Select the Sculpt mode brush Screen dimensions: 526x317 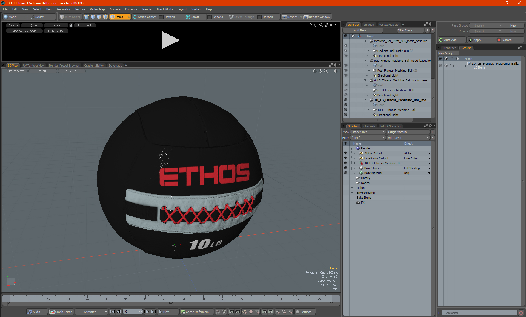[x=39, y=17]
